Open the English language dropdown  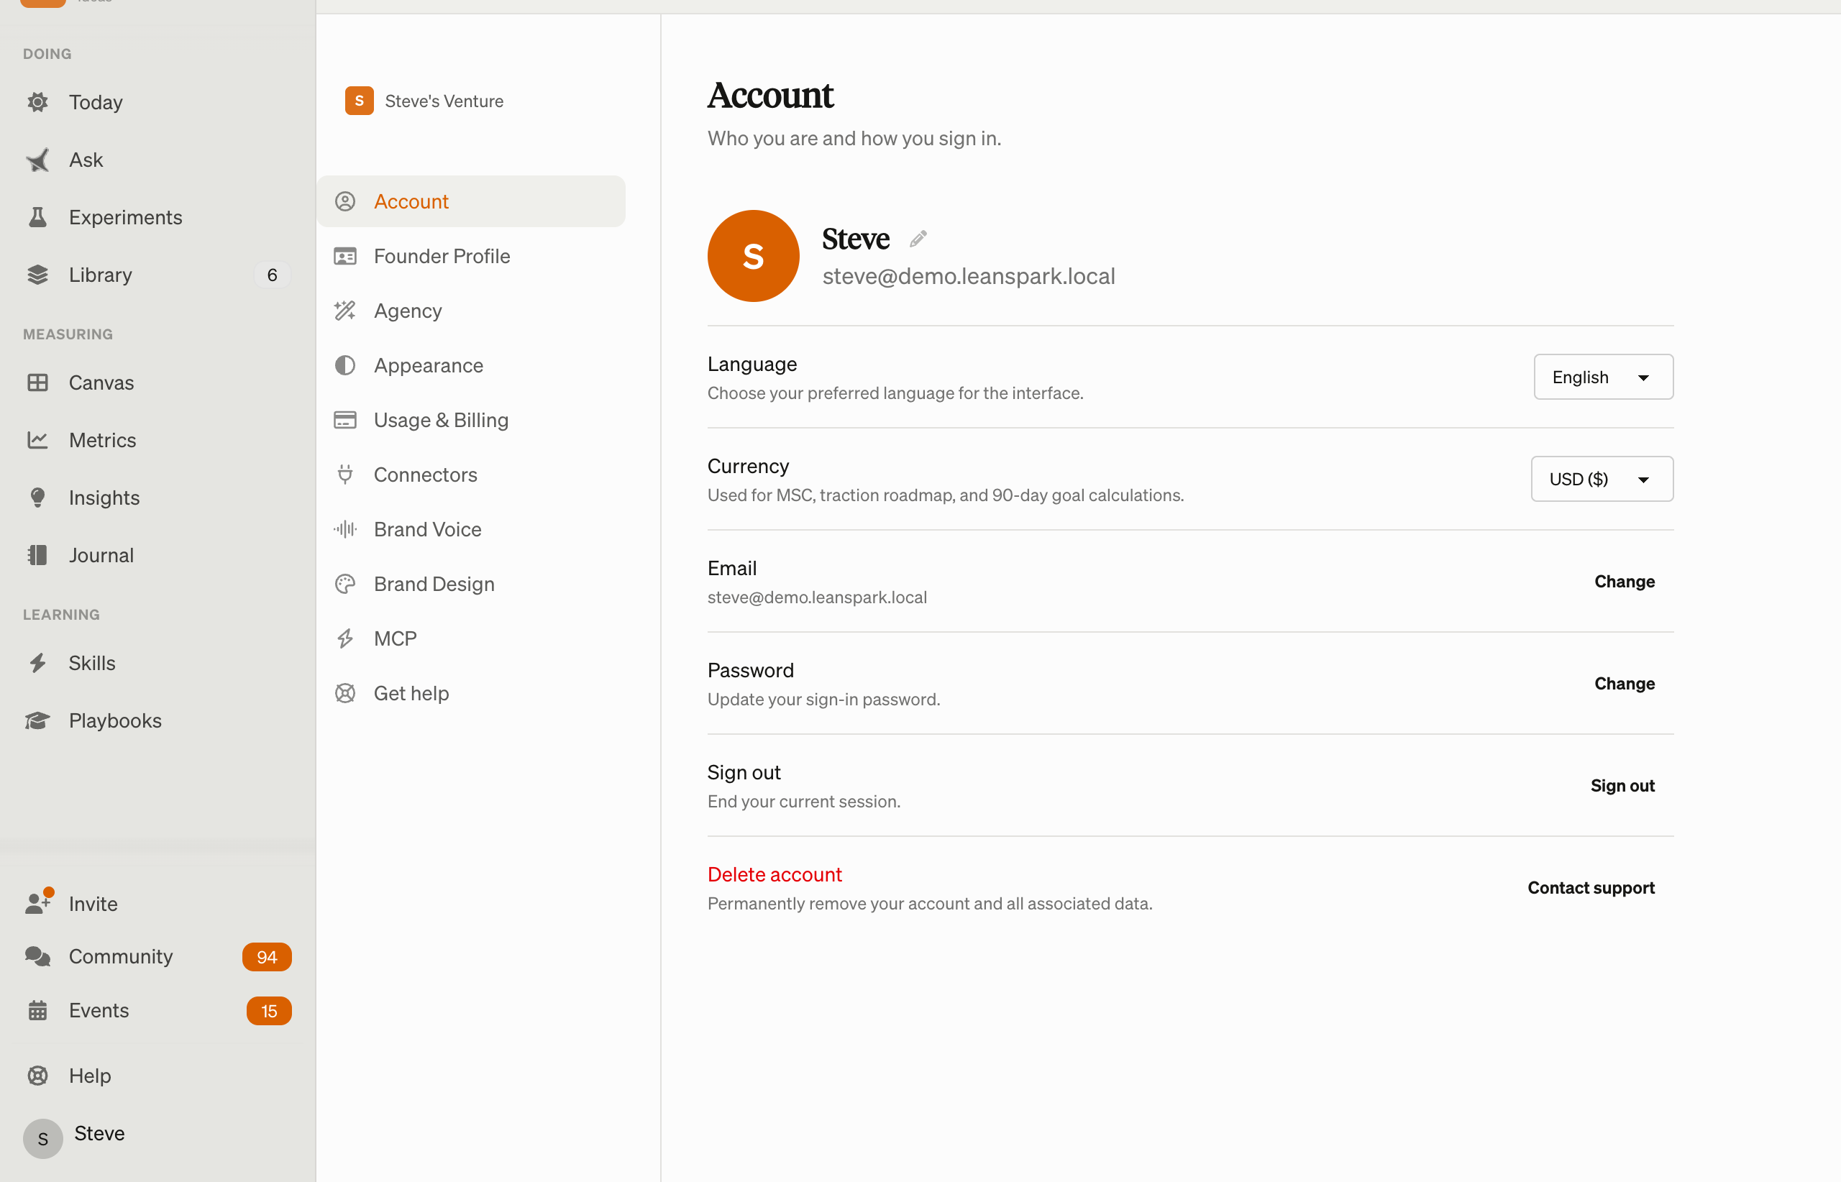[1603, 377]
